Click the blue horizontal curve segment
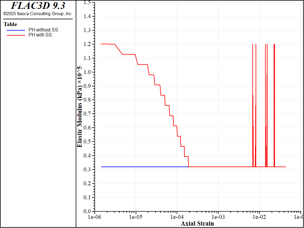The image size is (304, 228). (x=142, y=167)
